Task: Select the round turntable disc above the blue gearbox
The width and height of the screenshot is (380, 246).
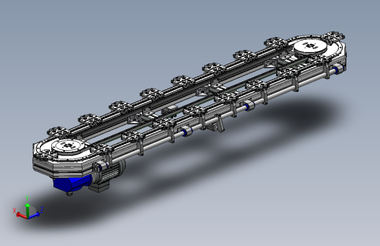Action: pos(68,146)
